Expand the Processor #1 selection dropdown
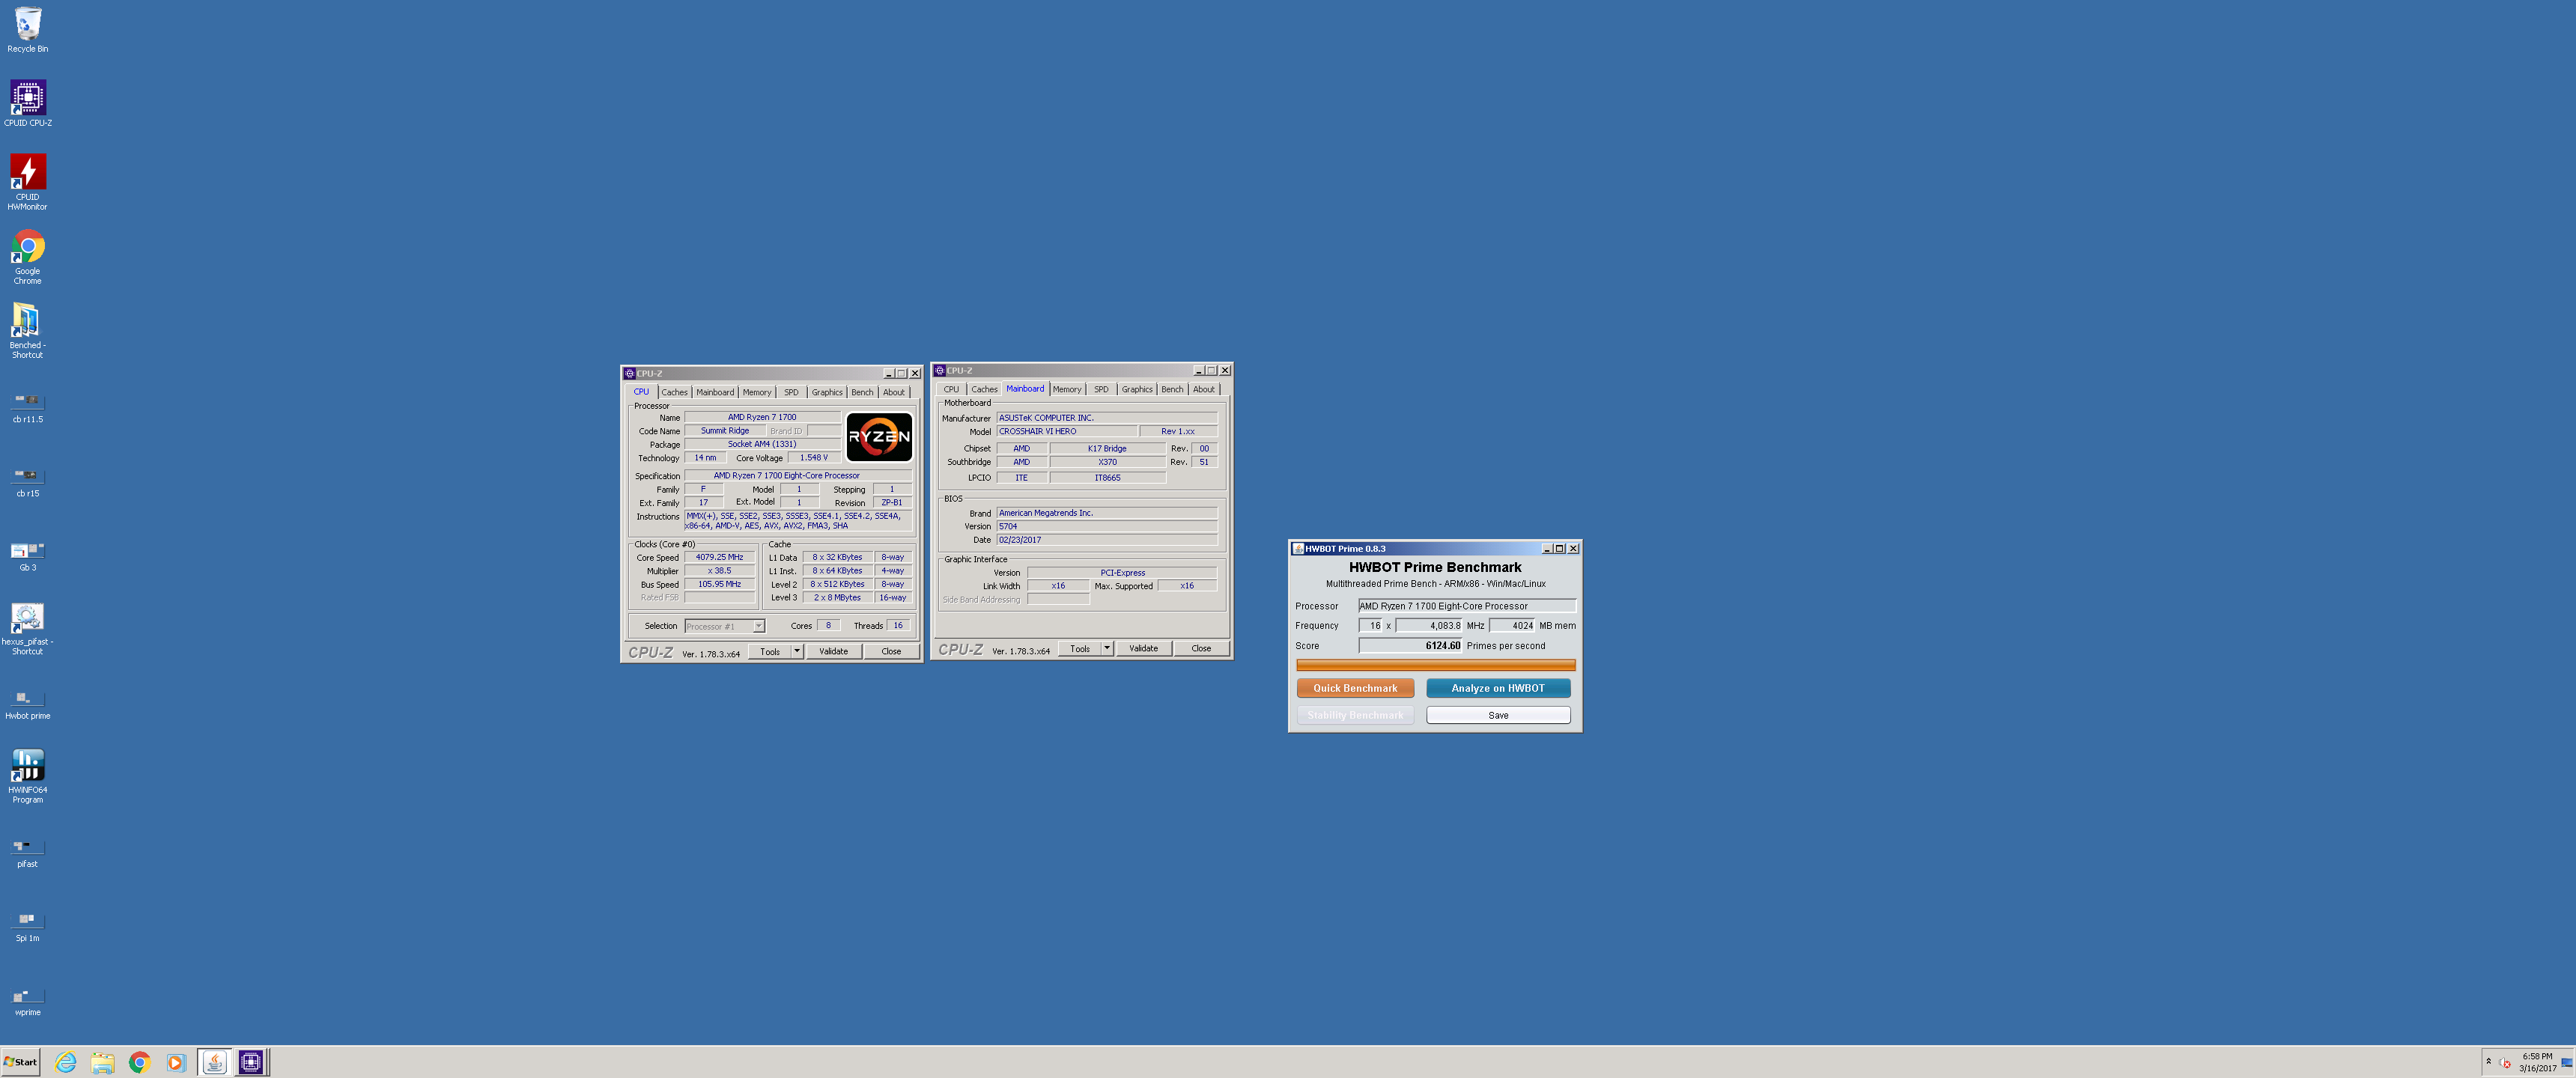2576x1078 pixels. 759,626
